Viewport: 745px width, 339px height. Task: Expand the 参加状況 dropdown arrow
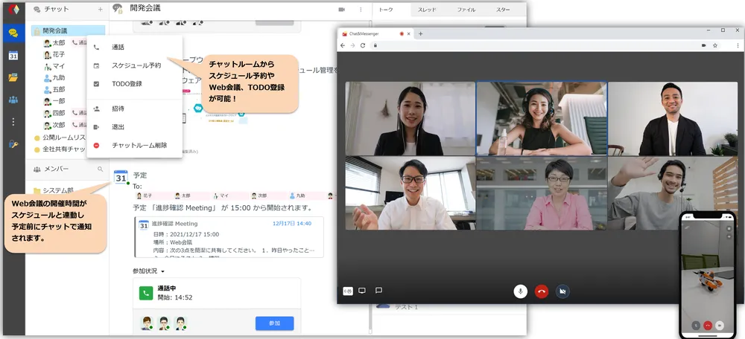[162, 271]
